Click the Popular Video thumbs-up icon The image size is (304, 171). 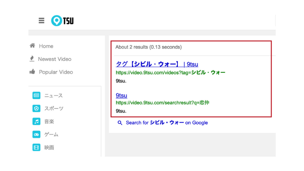32,72
